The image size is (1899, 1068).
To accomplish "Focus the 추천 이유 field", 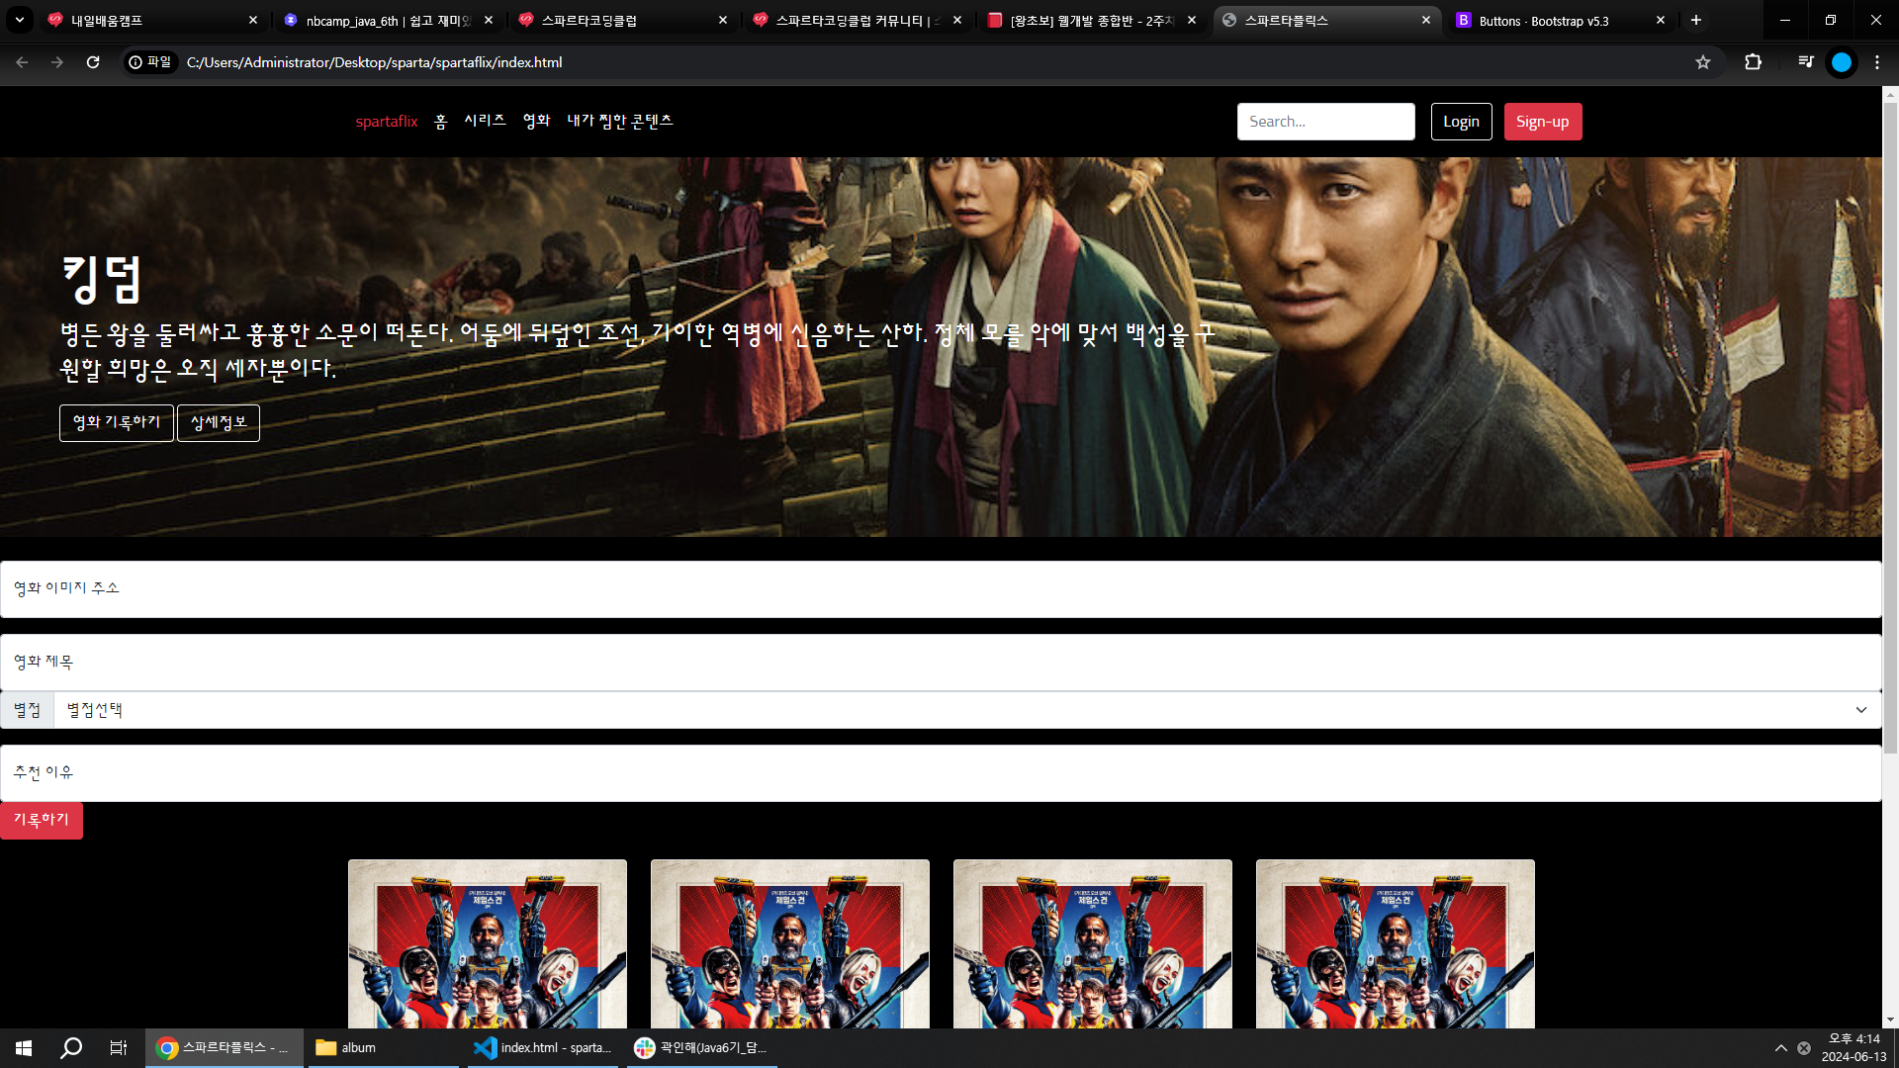I will click(941, 773).
